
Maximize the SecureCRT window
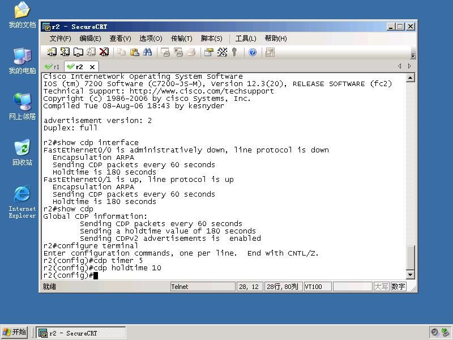400,27
